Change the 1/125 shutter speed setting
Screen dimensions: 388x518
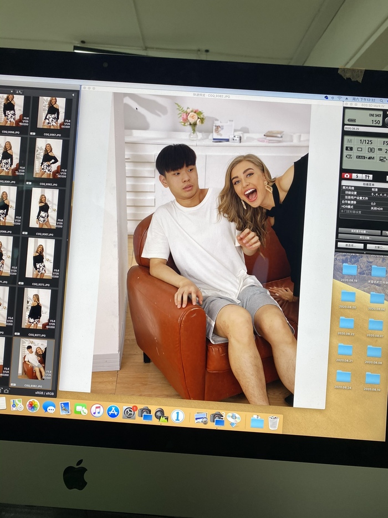366,142
